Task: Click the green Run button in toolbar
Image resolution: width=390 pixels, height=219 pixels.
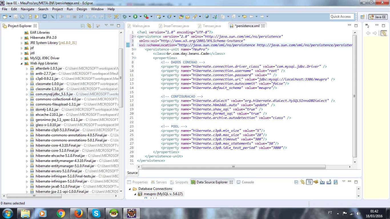Action: tap(135, 17)
